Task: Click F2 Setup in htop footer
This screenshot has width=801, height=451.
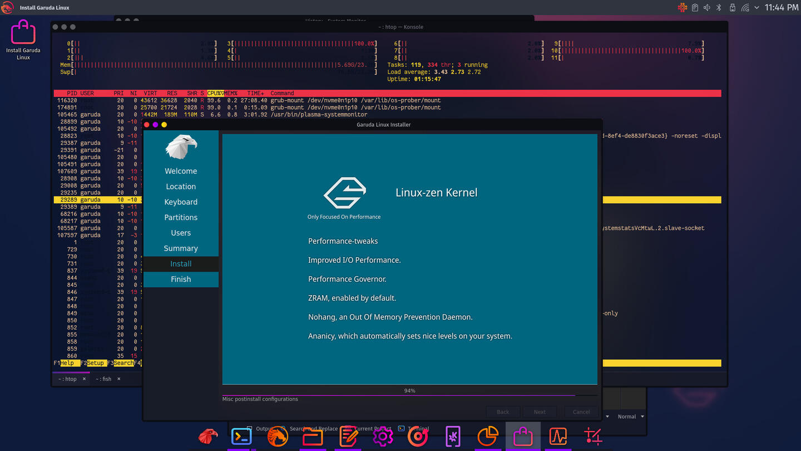Action: (93, 363)
